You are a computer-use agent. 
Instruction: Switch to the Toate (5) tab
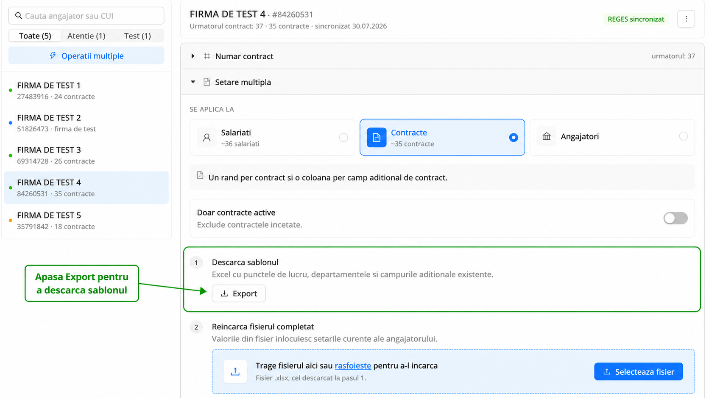[x=35, y=36]
